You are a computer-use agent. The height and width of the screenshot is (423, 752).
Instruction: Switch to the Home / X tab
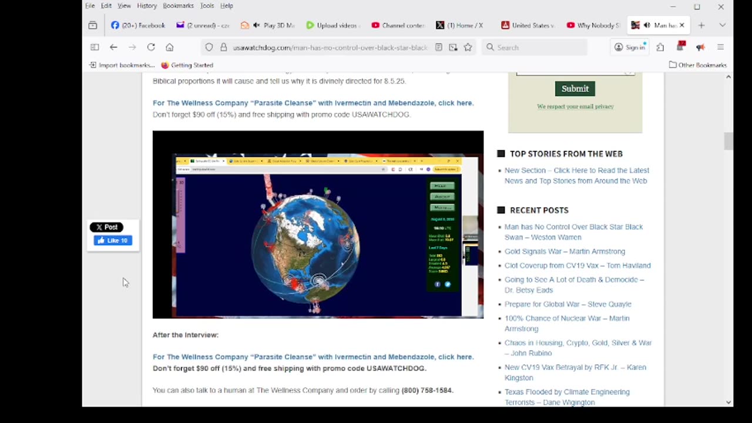coord(462,25)
